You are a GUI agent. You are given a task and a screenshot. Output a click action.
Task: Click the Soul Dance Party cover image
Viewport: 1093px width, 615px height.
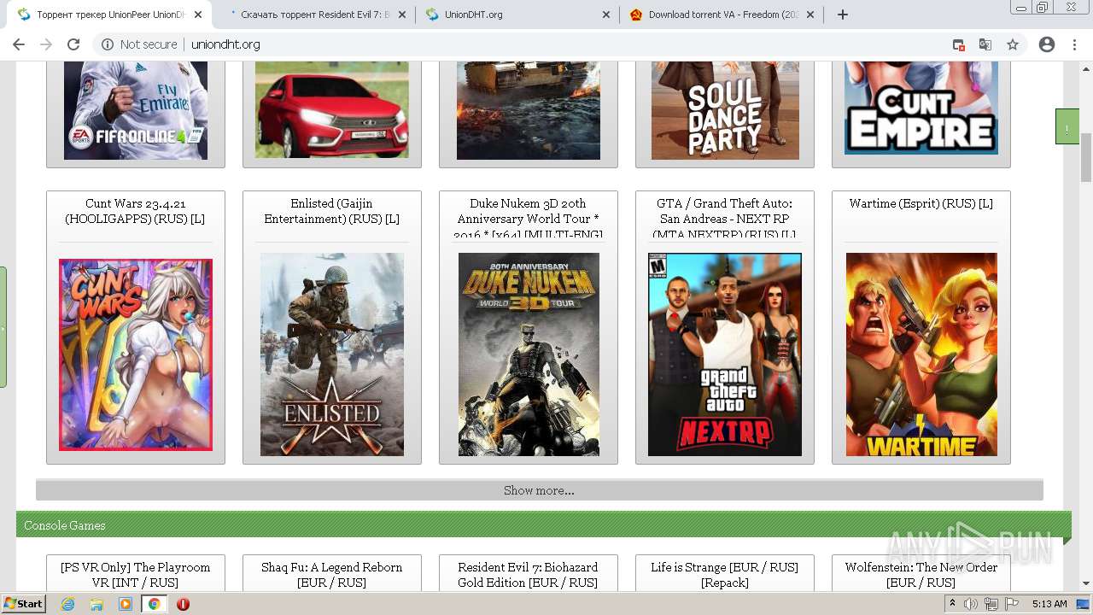click(725, 110)
